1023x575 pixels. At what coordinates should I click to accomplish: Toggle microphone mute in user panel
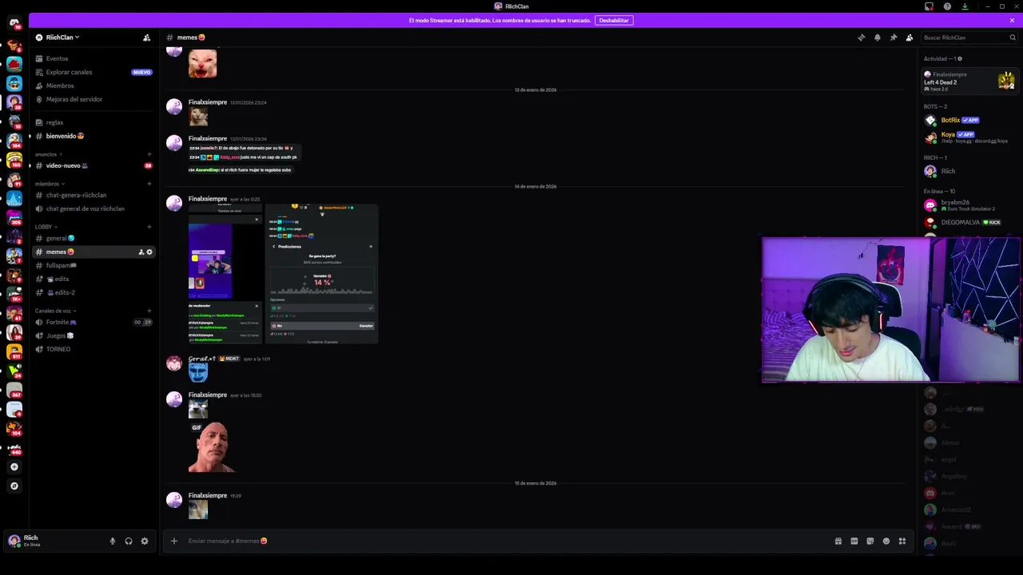(x=112, y=541)
